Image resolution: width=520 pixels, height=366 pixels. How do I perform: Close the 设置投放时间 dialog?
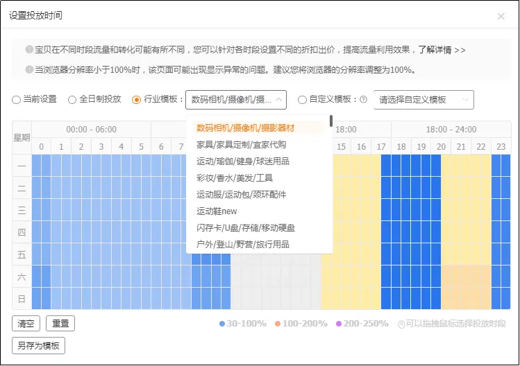[x=501, y=16]
